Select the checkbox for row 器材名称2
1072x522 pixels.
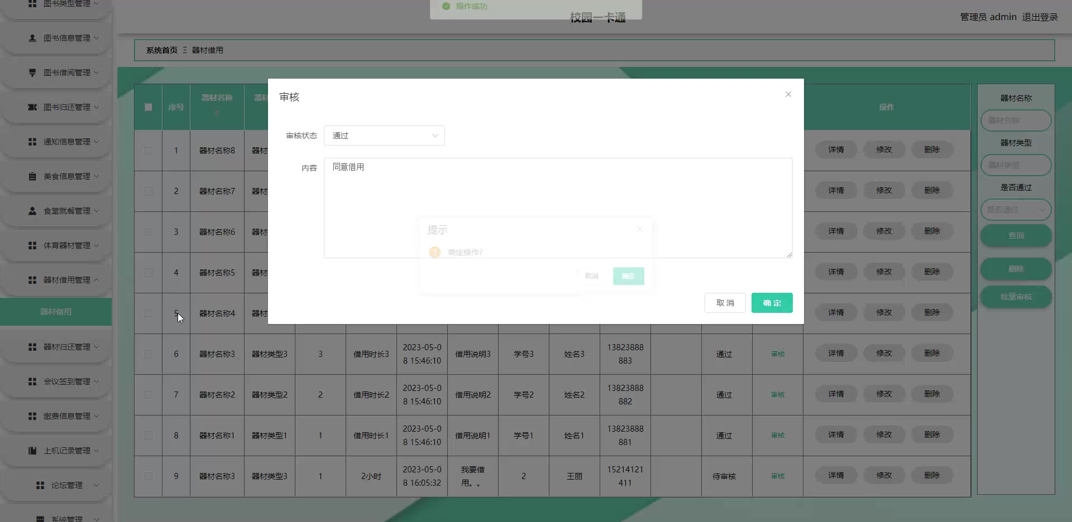click(149, 395)
